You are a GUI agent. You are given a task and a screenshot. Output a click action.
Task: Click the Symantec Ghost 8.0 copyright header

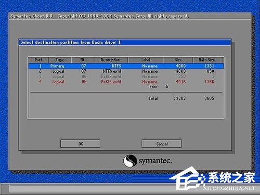[x=99, y=16]
